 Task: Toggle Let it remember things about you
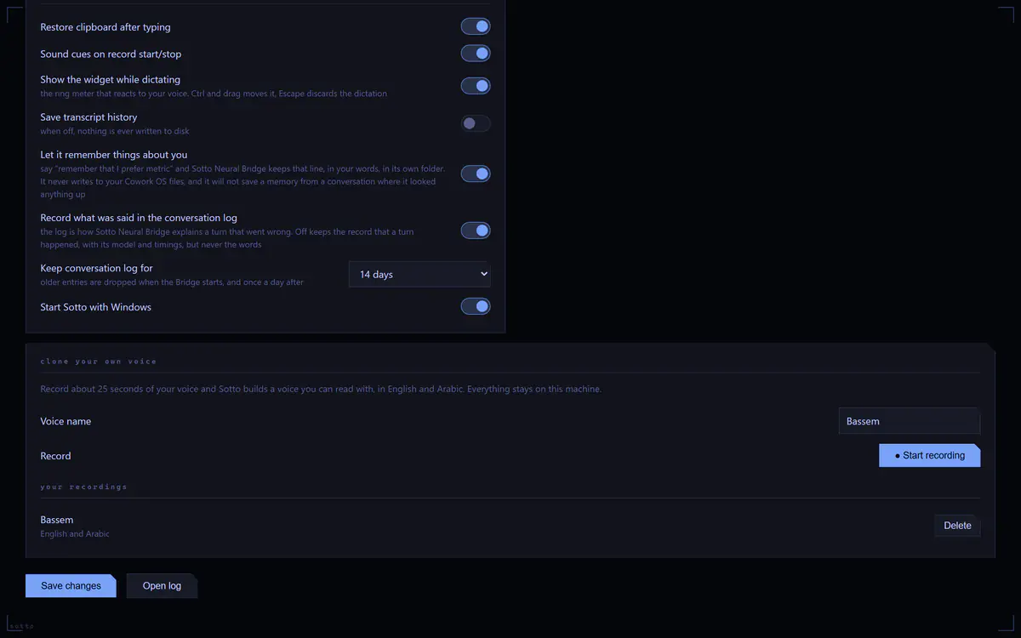[x=476, y=174]
